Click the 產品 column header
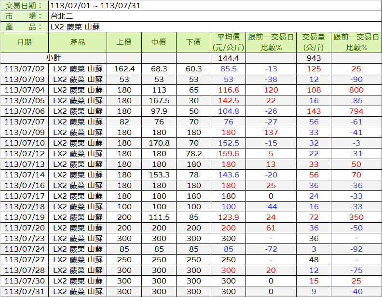Image resolution: width=382 pixels, height=297 pixels. (x=78, y=42)
